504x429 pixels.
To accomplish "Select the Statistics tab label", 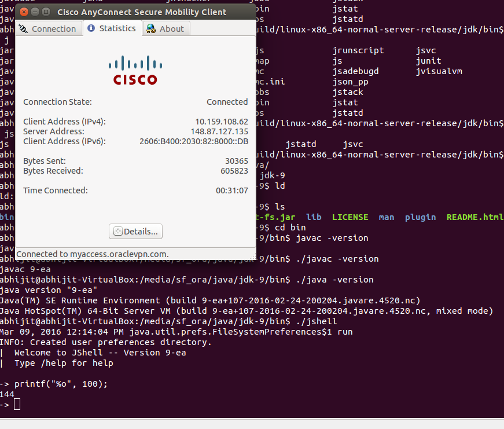I will click(117, 28).
